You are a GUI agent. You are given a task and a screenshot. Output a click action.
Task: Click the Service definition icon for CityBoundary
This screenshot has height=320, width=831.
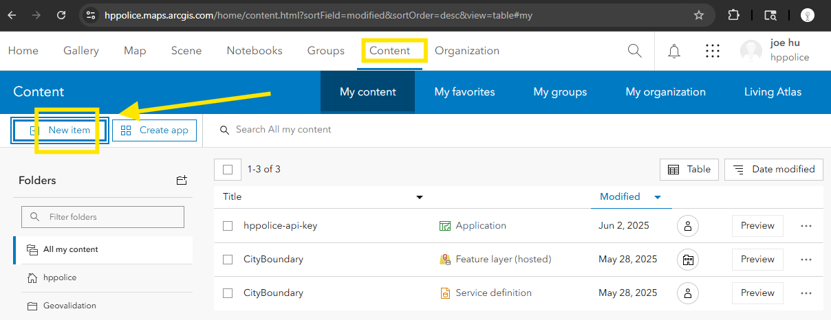pos(445,293)
